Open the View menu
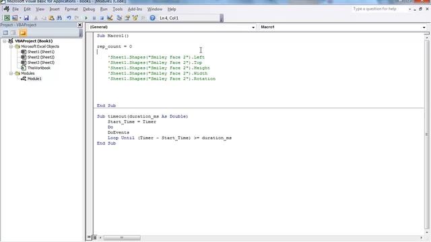This screenshot has height=242, width=431. (x=40, y=9)
